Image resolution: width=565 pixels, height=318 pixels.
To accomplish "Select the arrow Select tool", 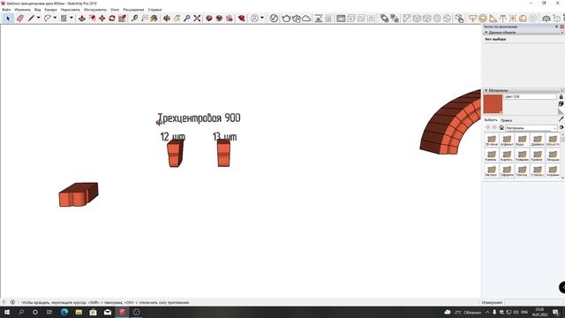I will click(8, 18).
